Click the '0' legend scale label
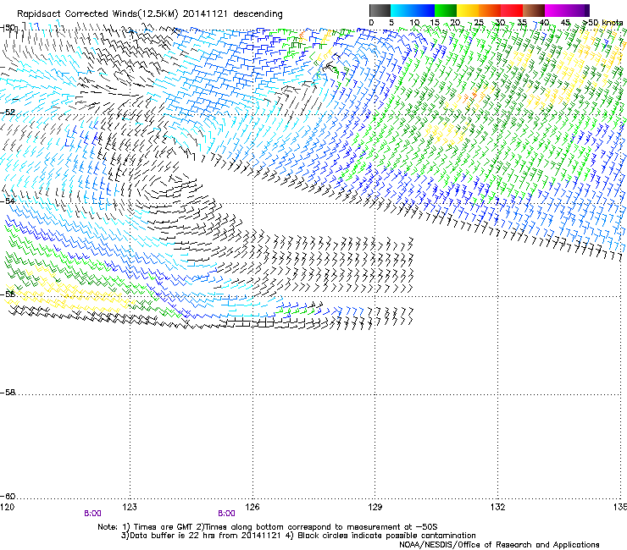Screen dimensions: 627x550 click(x=371, y=23)
